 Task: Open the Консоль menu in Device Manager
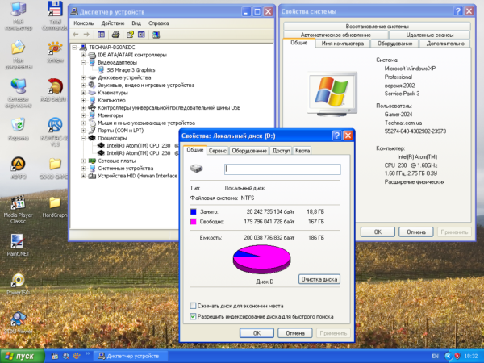[83, 23]
